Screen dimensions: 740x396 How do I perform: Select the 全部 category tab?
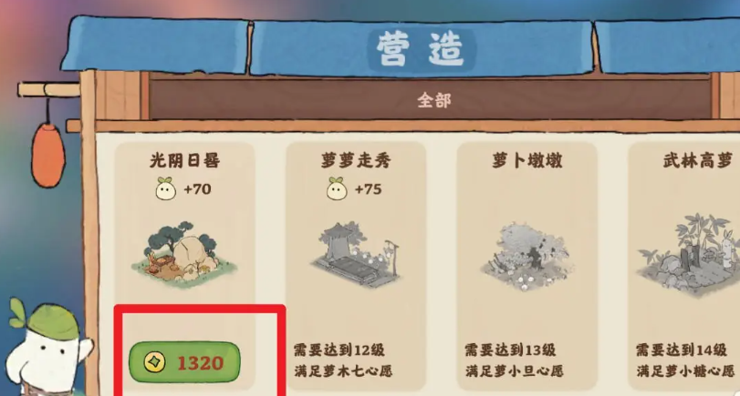[x=433, y=100]
